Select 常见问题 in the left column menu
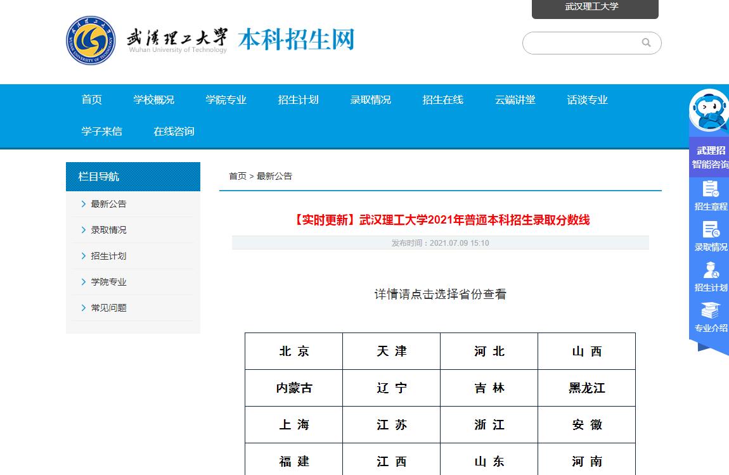 point(108,308)
